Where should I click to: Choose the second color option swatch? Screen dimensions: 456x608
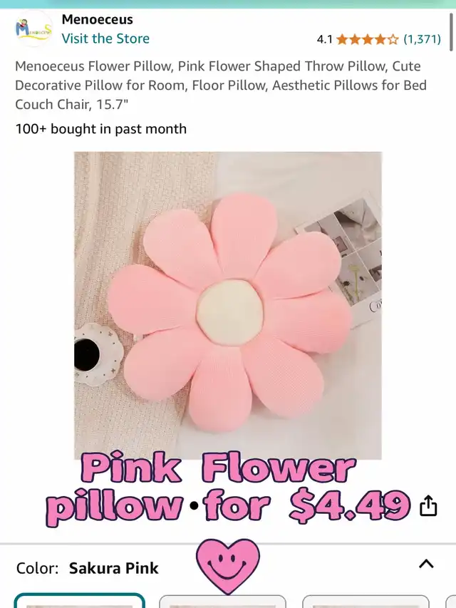[222, 601]
